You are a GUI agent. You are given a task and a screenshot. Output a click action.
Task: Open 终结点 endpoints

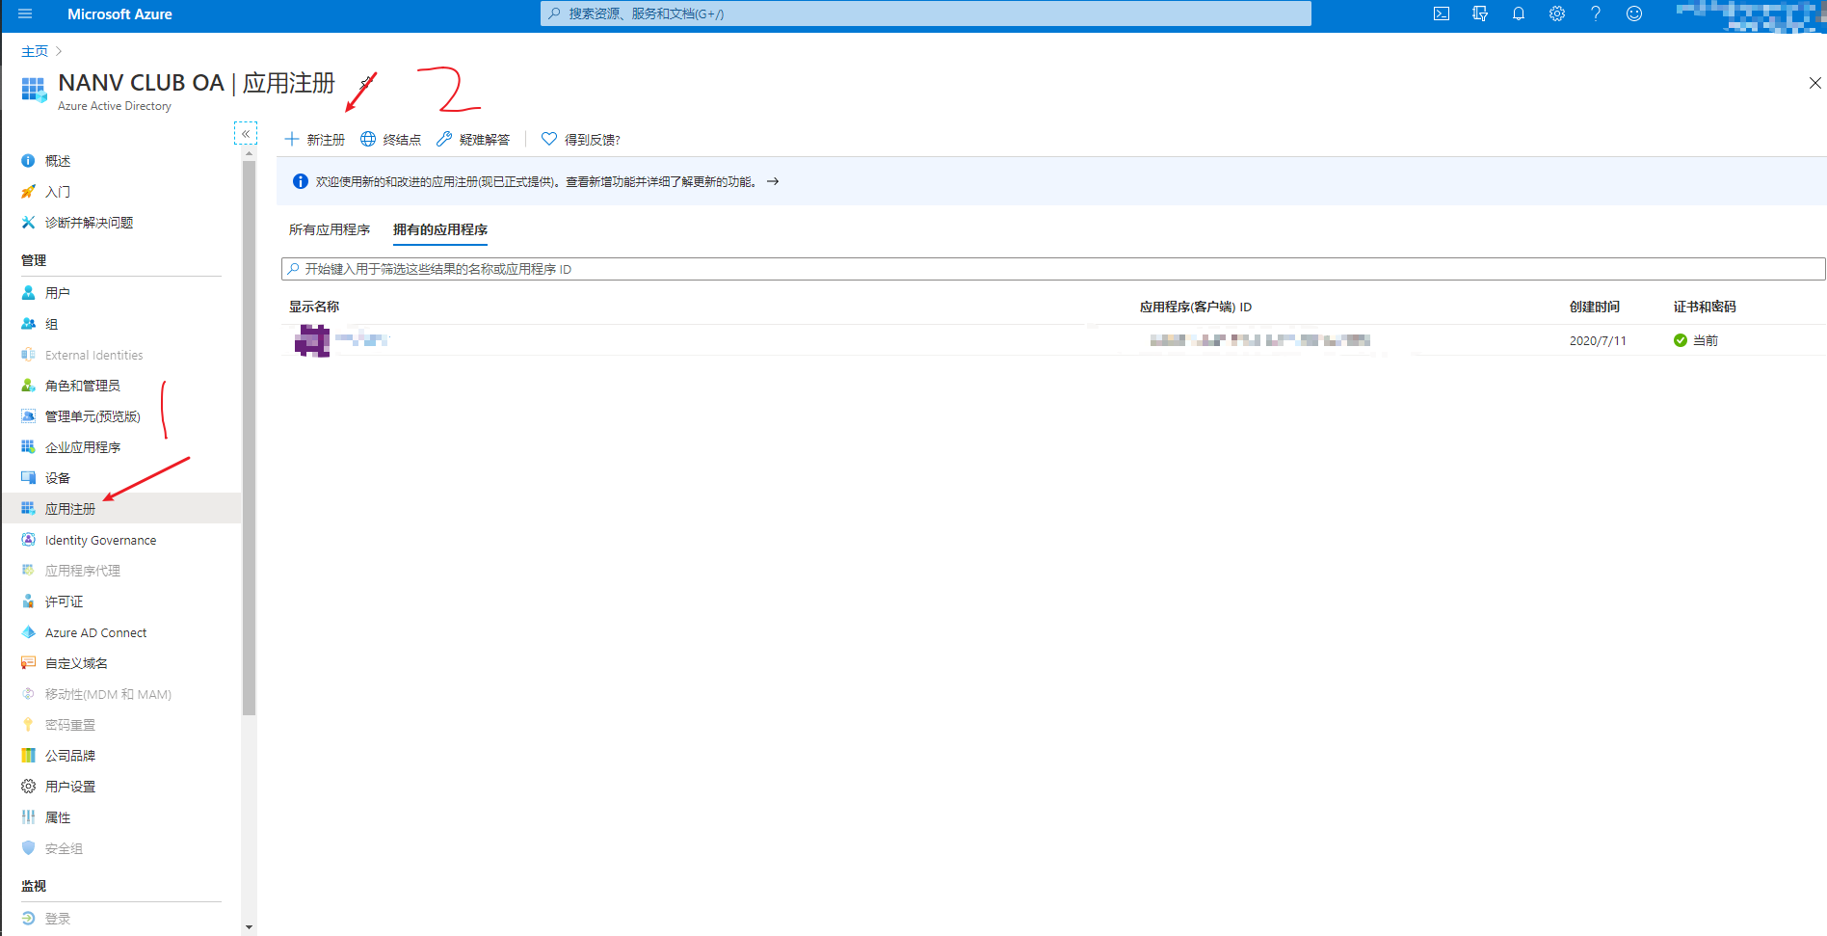click(x=391, y=140)
